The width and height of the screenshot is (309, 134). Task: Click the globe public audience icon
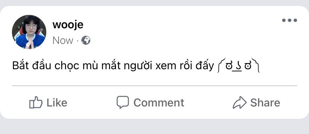(86, 40)
